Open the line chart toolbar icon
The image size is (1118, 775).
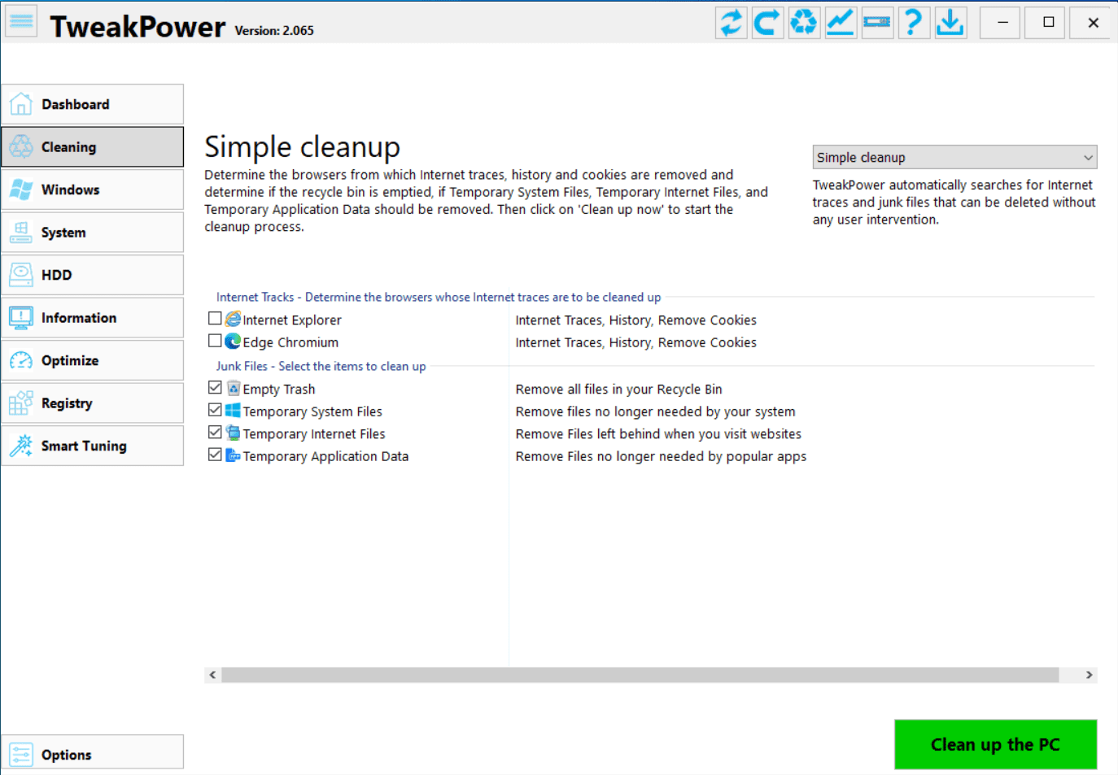click(x=841, y=22)
